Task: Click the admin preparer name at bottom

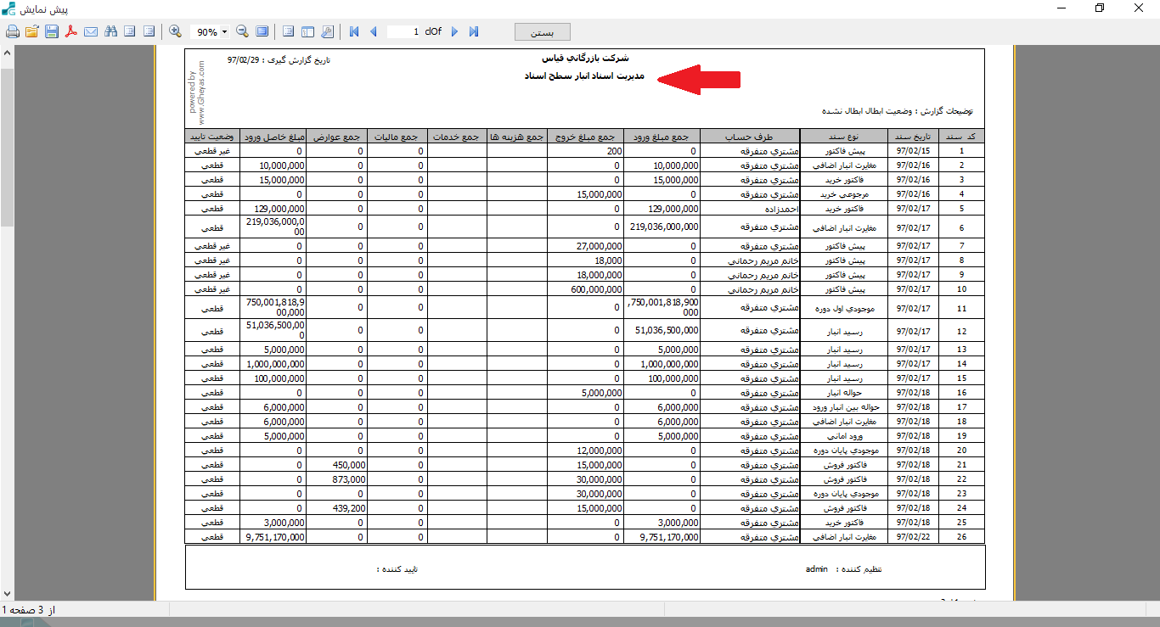Action: [816, 569]
